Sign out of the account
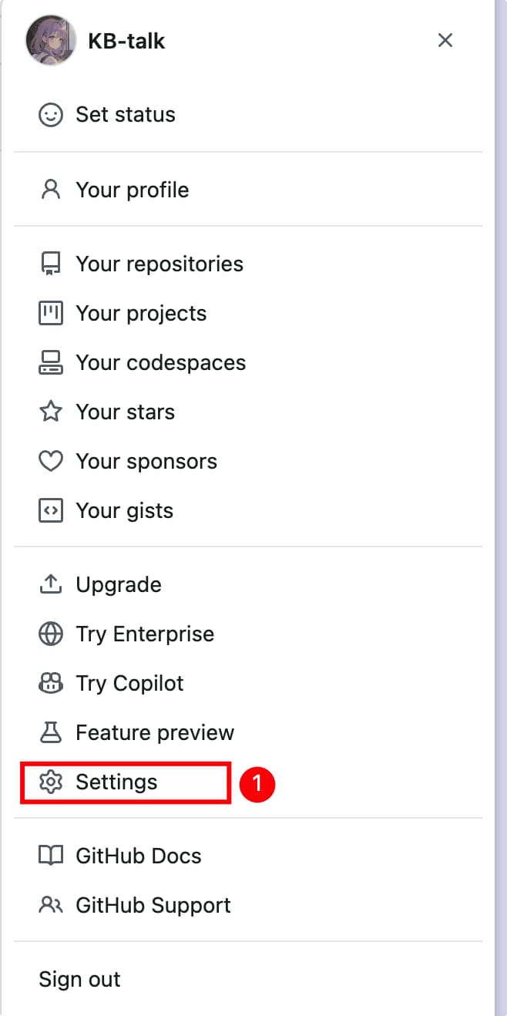Viewport: 507px width, 1016px height. [x=79, y=979]
